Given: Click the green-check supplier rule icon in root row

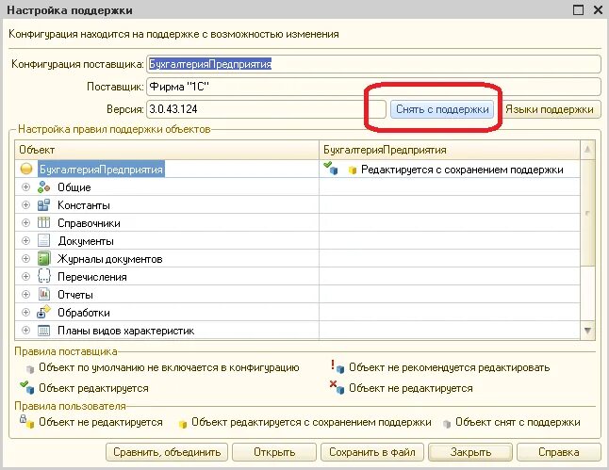Looking at the screenshot, I should [331, 168].
